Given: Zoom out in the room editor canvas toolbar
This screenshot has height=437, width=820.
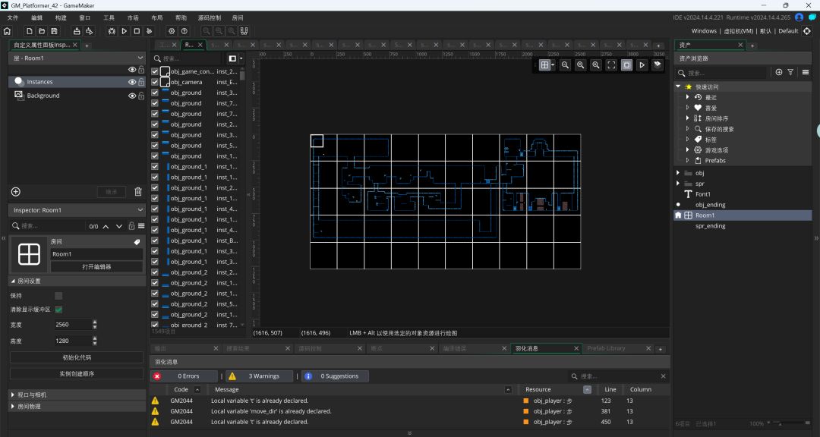Looking at the screenshot, I should (x=565, y=64).
